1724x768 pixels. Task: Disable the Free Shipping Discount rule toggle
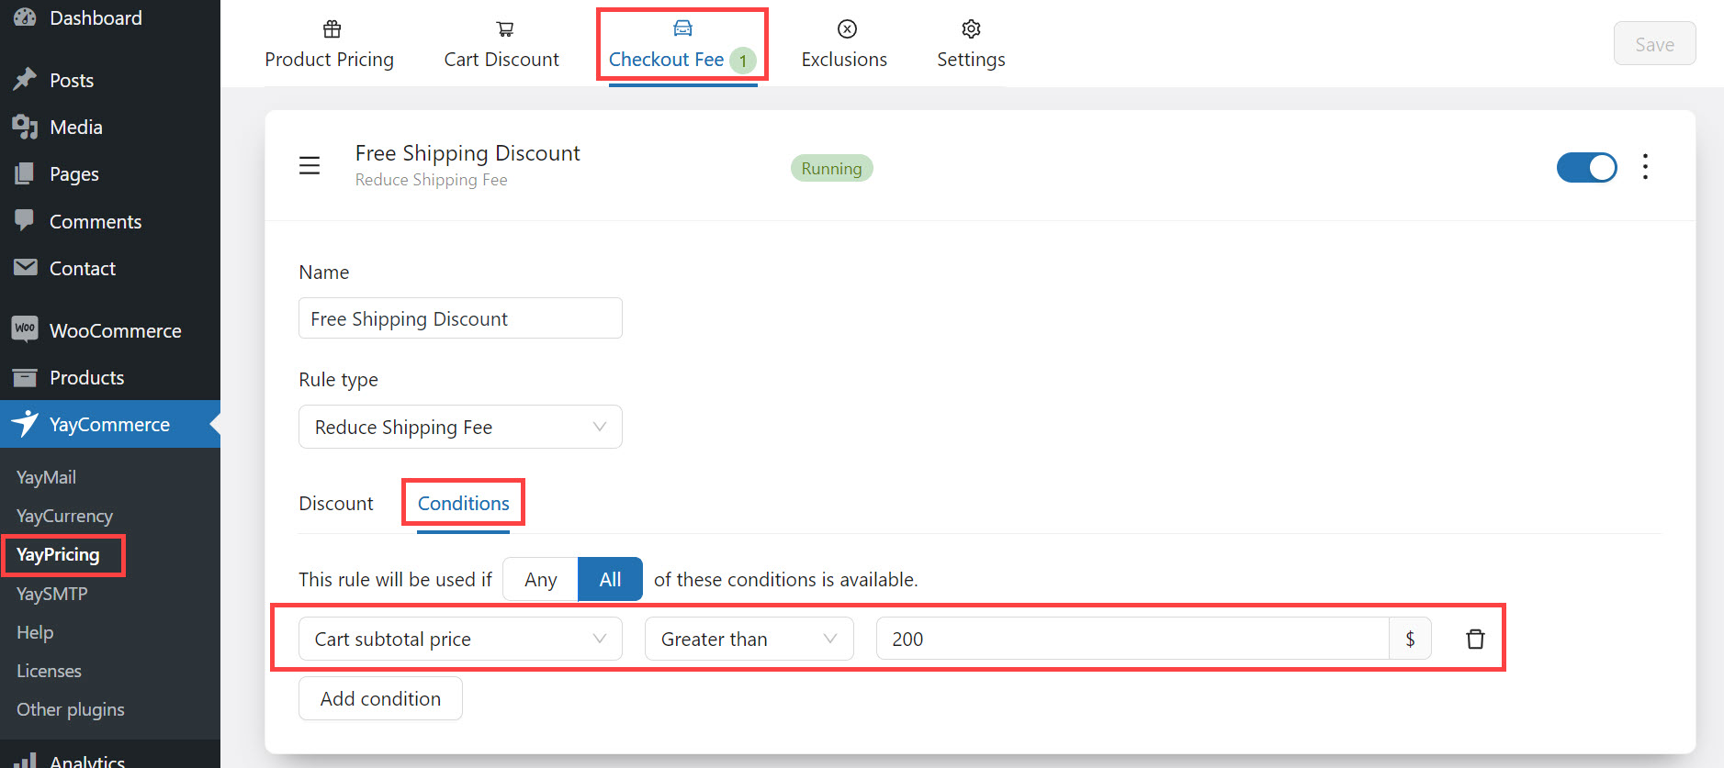(x=1586, y=167)
